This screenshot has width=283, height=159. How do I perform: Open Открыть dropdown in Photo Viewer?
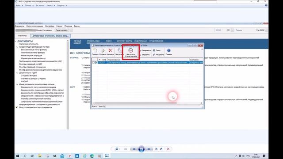pyautogui.click(x=62, y=6)
